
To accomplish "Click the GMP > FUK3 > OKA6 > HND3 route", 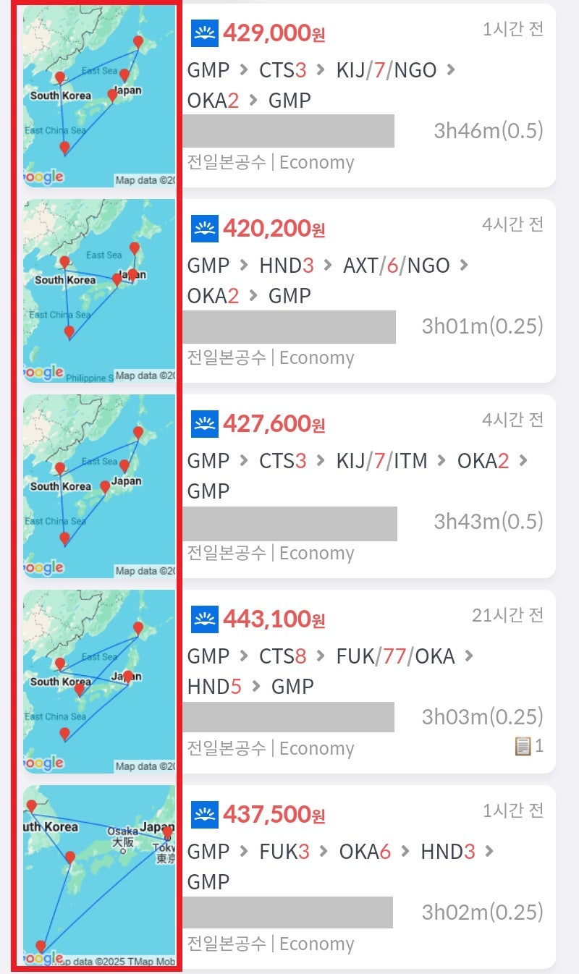I will 340,865.
